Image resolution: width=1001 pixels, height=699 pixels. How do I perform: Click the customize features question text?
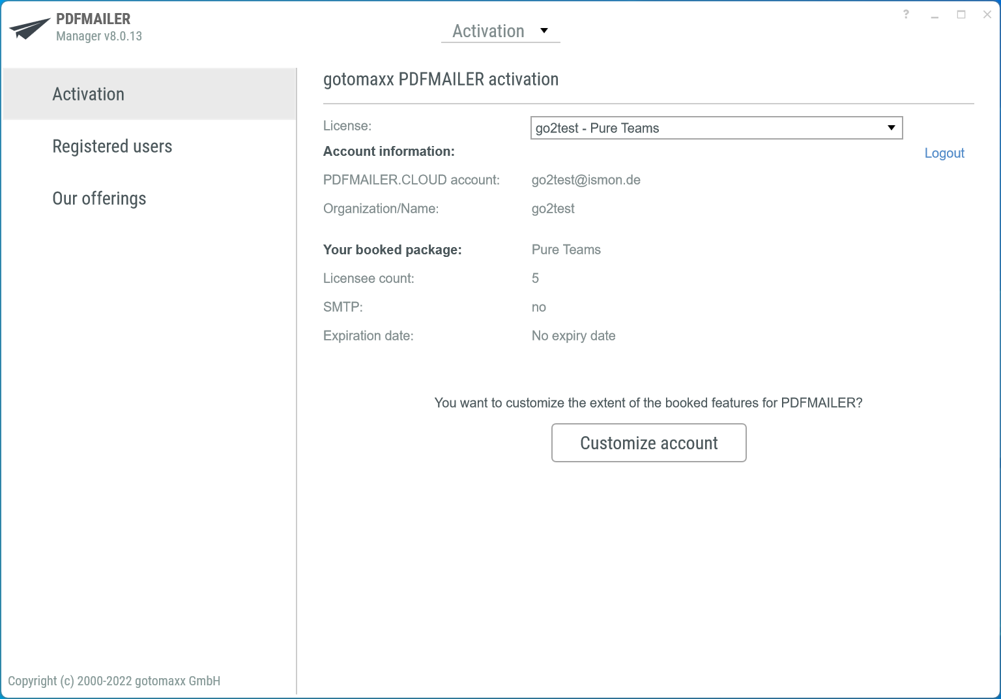[x=648, y=403]
